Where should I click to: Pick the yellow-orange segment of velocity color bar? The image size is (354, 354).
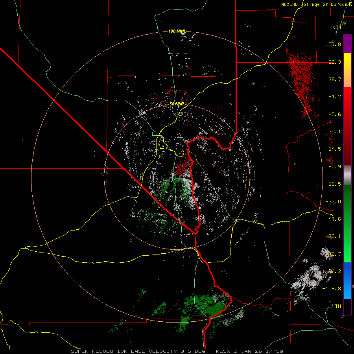347,70
